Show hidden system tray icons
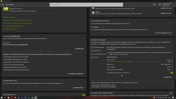The image size is (176, 99). click(159, 98)
